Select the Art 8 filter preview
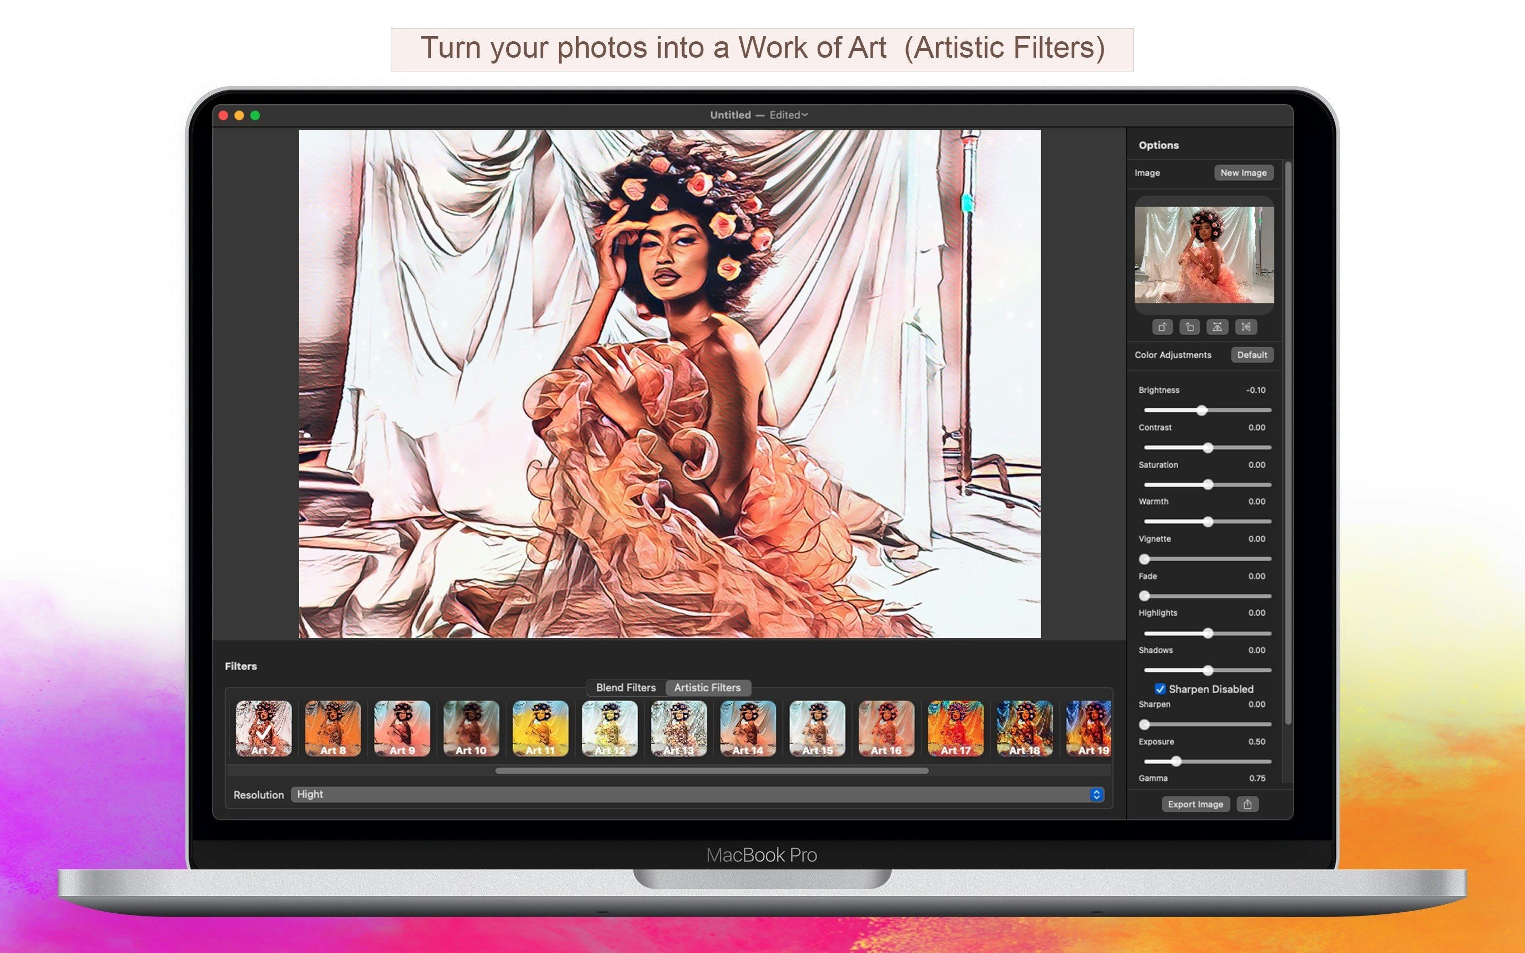 pos(332,729)
